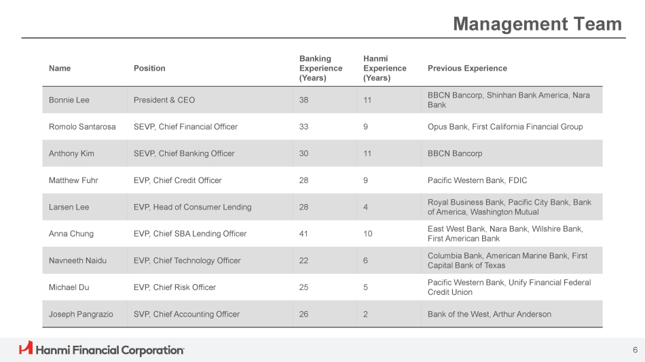Click the Name column header
Screen dimensions: 645x362
coord(60,68)
